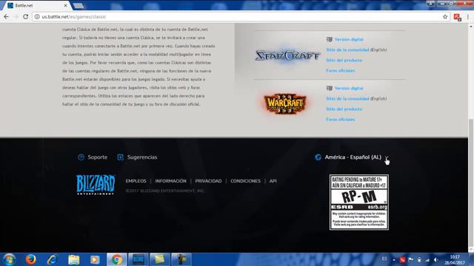Go back using the browser back arrow
This screenshot has height=266, width=474.
[7, 17]
